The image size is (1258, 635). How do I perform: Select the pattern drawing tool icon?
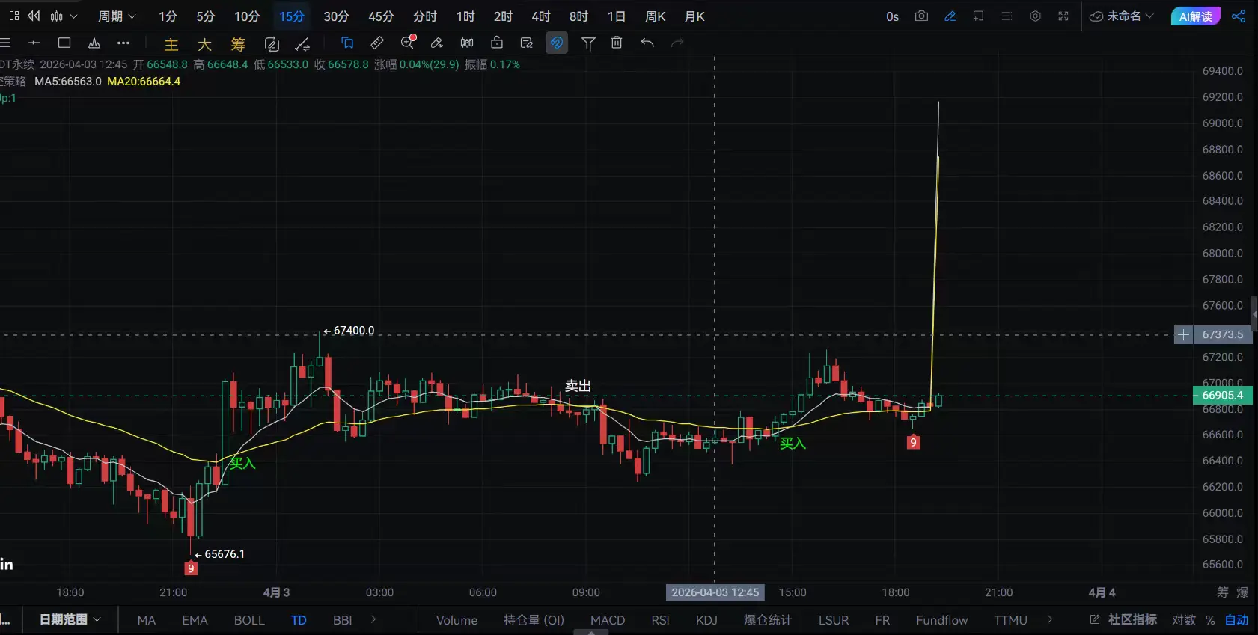(94, 43)
